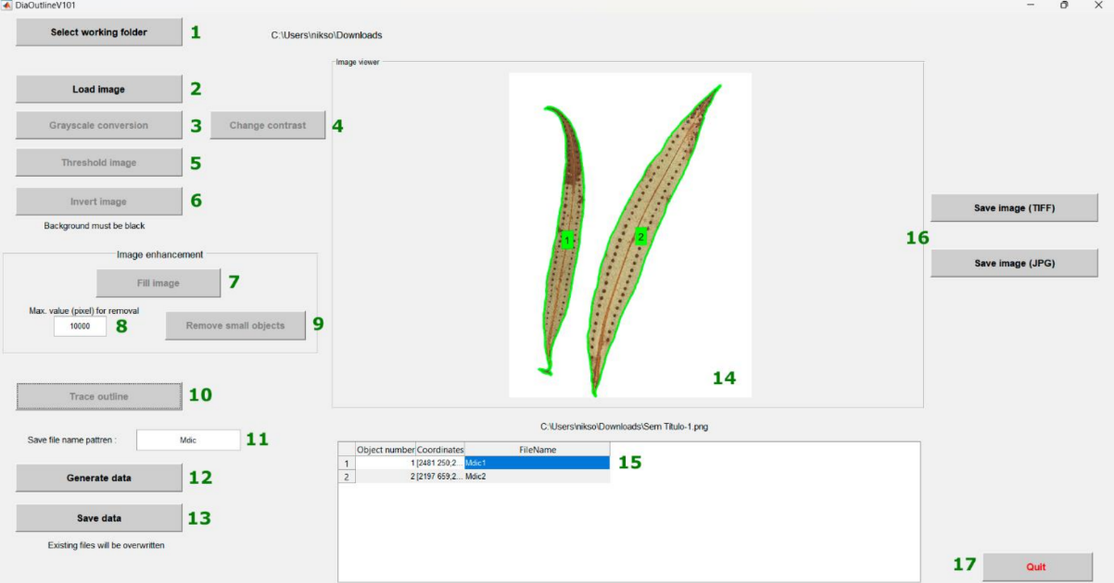Save the generated data
Screen dimensions: 1114x583
pos(97,517)
